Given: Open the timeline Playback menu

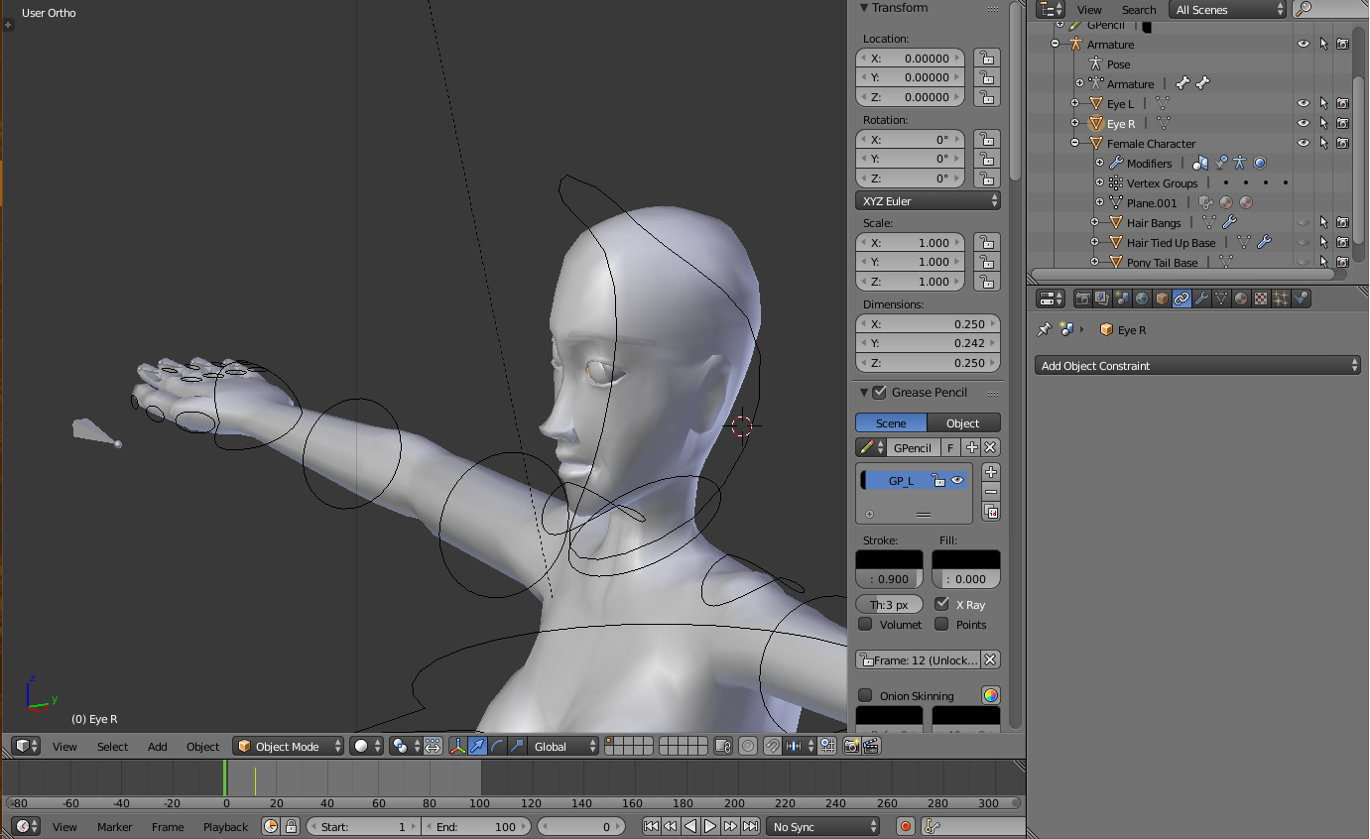Looking at the screenshot, I should point(225,826).
